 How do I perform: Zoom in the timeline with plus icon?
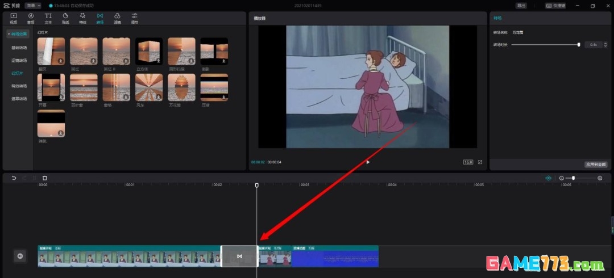pyautogui.click(x=600, y=178)
